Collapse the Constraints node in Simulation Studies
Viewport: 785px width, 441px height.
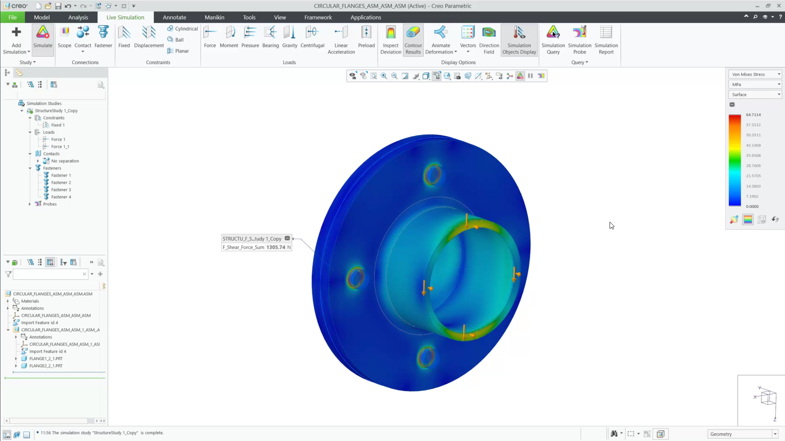pyautogui.click(x=30, y=118)
